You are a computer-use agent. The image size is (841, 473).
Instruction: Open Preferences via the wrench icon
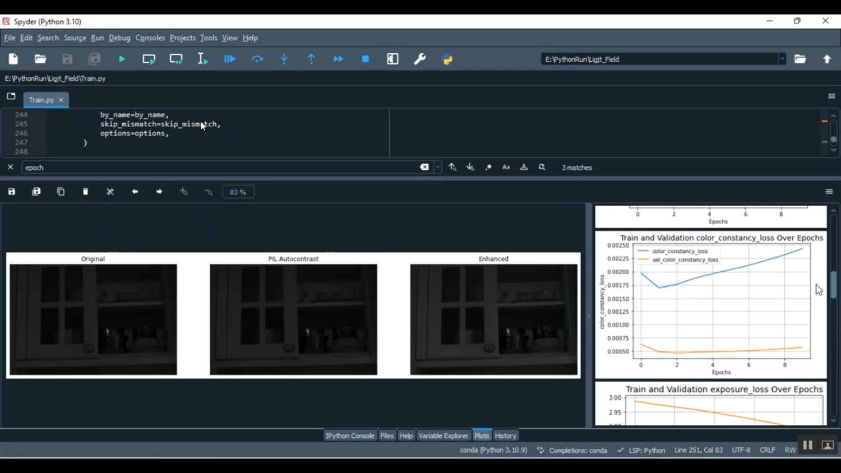[420, 59]
